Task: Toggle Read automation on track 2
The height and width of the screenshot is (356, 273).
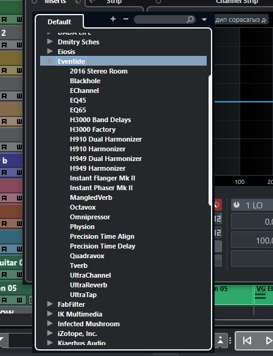Action: [x=4, y=45]
